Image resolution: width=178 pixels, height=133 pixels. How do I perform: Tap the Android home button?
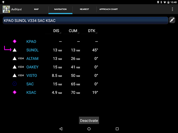(x=89, y=129)
